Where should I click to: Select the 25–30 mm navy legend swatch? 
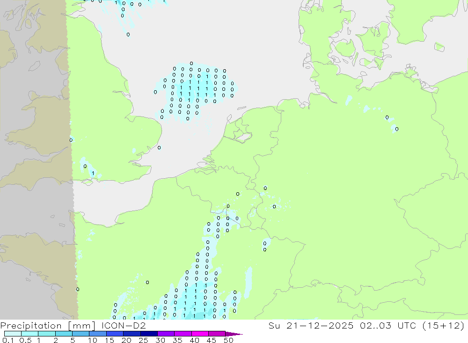(149, 334)
